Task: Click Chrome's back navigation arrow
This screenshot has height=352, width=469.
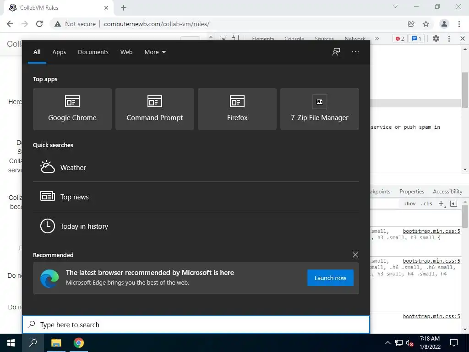Action: [x=10, y=24]
